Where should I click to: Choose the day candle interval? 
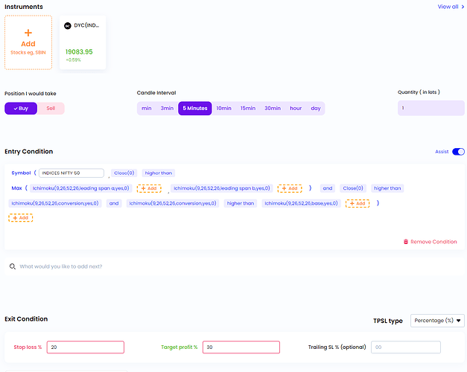316,109
